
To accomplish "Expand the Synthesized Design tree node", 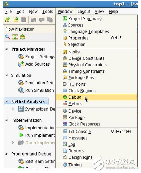I will click(13, 109).
